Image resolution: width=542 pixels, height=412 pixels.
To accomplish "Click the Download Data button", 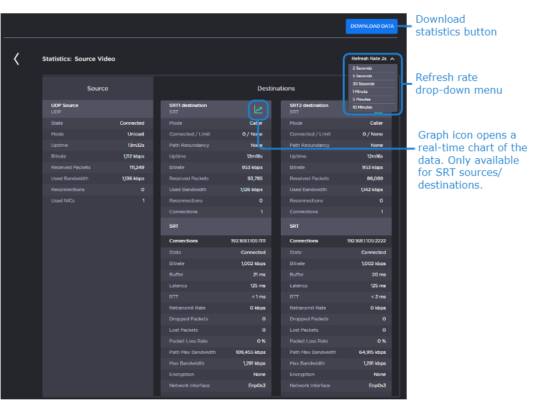I will 372,26.
